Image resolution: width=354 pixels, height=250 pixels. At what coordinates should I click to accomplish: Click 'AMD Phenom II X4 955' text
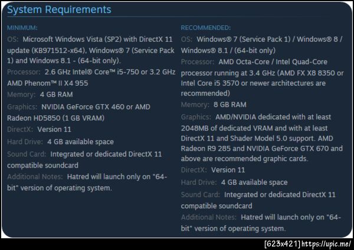[x=48, y=84]
